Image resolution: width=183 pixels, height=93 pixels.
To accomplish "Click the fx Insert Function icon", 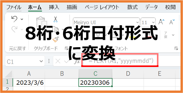I will (77, 61).
